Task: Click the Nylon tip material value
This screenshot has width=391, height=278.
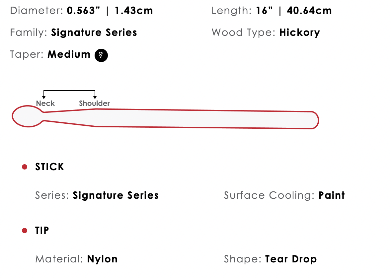Action: coord(102,259)
